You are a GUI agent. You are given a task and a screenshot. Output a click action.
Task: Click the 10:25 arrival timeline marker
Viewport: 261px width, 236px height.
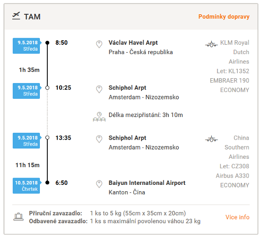pyautogui.click(x=47, y=88)
